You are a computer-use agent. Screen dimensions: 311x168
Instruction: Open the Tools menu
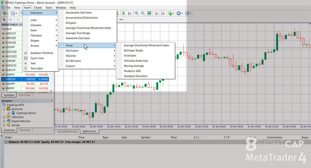point(49,7)
